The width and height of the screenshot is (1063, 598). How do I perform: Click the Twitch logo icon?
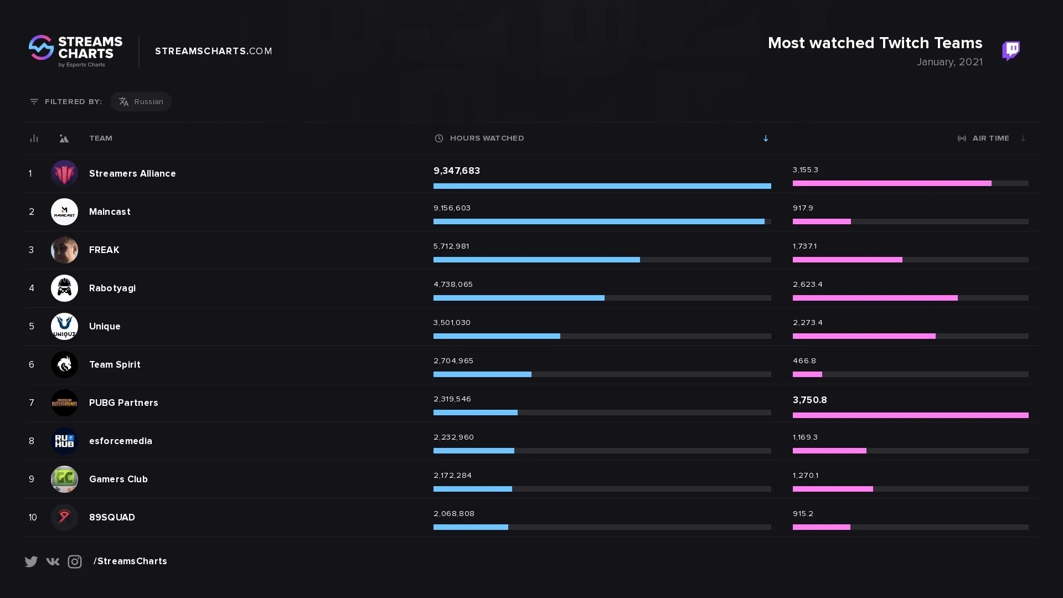(1011, 51)
